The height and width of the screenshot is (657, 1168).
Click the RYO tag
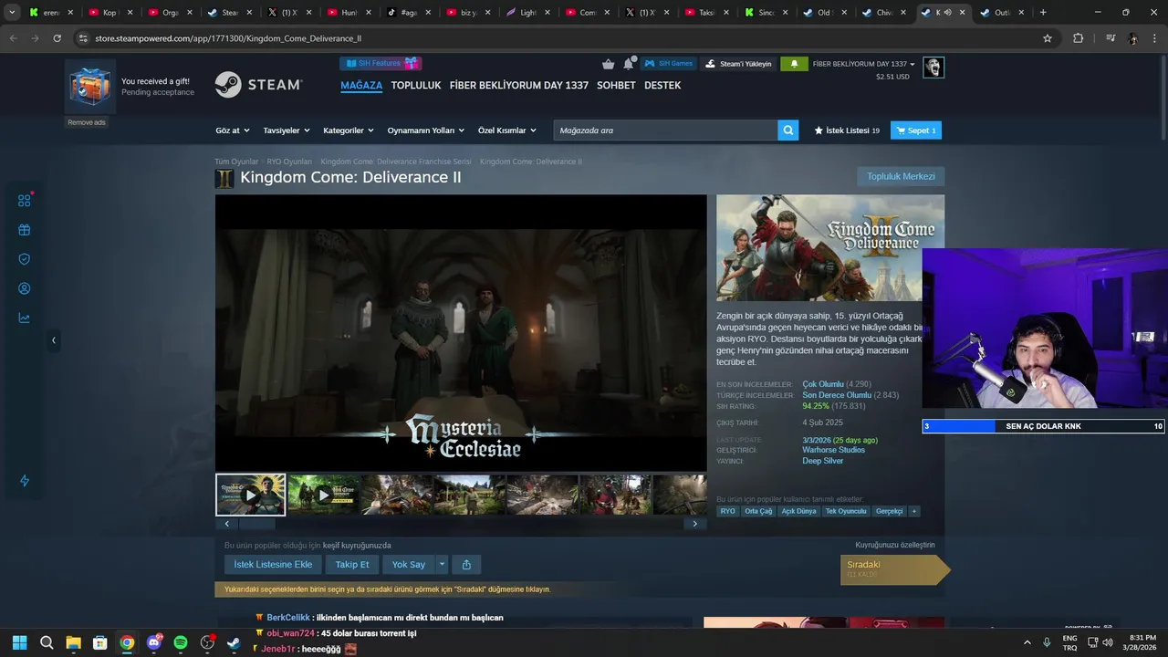[727, 511]
